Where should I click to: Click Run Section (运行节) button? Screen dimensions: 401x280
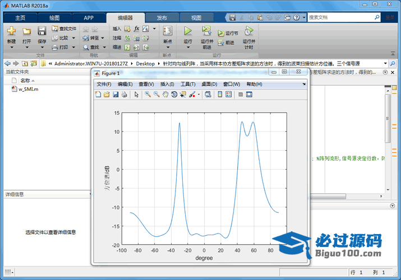(228, 33)
